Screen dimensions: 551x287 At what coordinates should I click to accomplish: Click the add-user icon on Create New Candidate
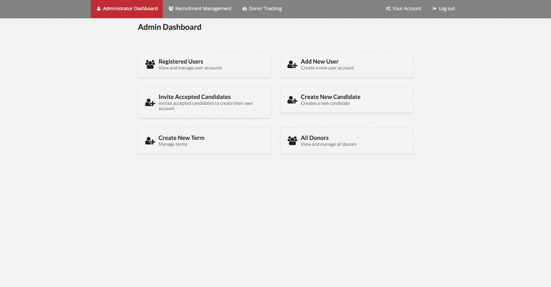tap(292, 100)
